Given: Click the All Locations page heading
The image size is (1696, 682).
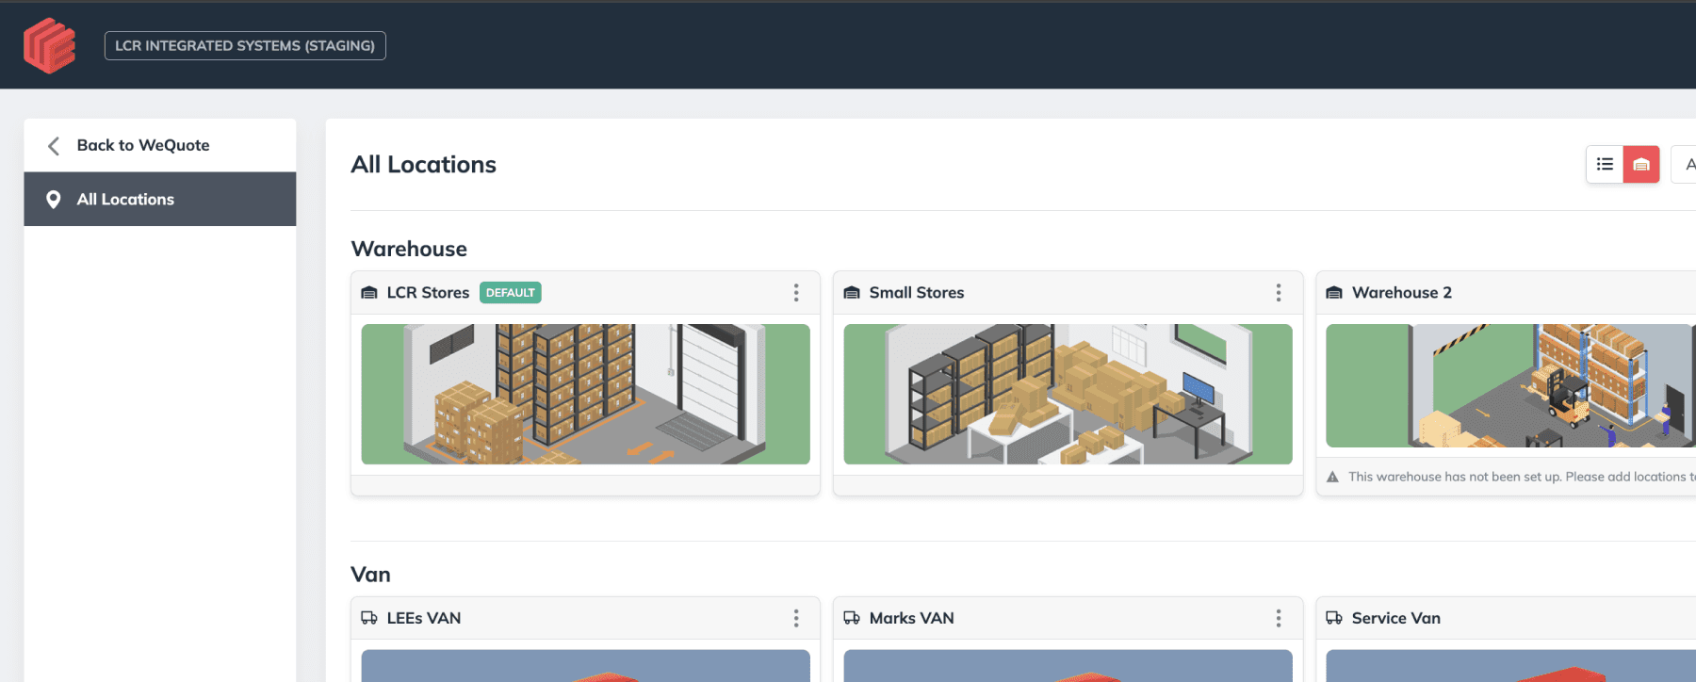Looking at the screenshot, I should coord(424,164).
